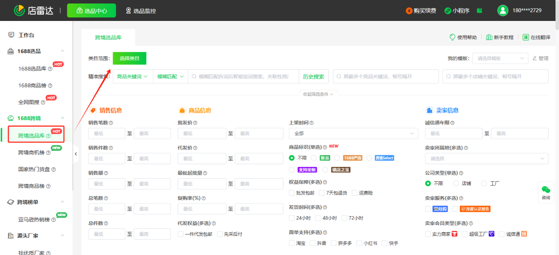Click the 1688选品 section icon
The image size is (559, 255).
pyautogui.click(x=11, y=52)
